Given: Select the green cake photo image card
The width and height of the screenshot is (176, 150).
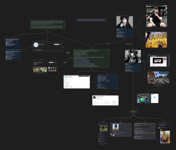Looking at the screenshot, I should [148, 98].
